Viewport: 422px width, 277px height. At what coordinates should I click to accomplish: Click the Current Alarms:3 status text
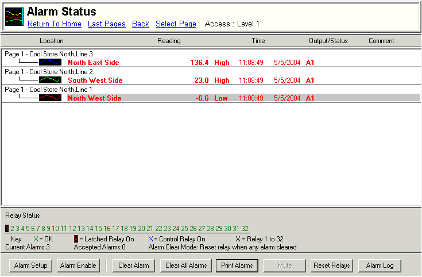click(x=28, y=247)
